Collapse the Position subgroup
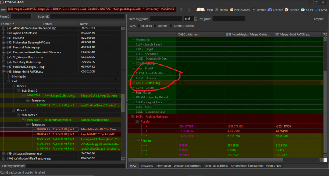 [x=137, y=121]
